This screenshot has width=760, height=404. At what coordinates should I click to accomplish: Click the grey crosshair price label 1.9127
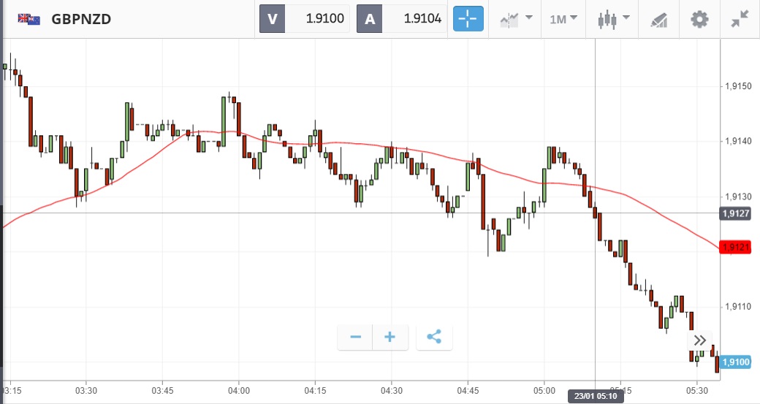click(737, 213)
